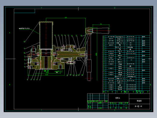
Task: Click the φ155 dimension text
Action: pos(47,73)
